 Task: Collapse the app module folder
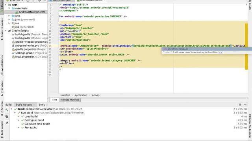tap(6, 5)
